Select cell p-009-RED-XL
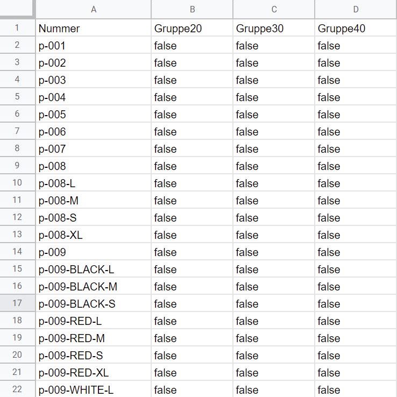The height and width of the screenshot is (397, 397). coord(94,372)
